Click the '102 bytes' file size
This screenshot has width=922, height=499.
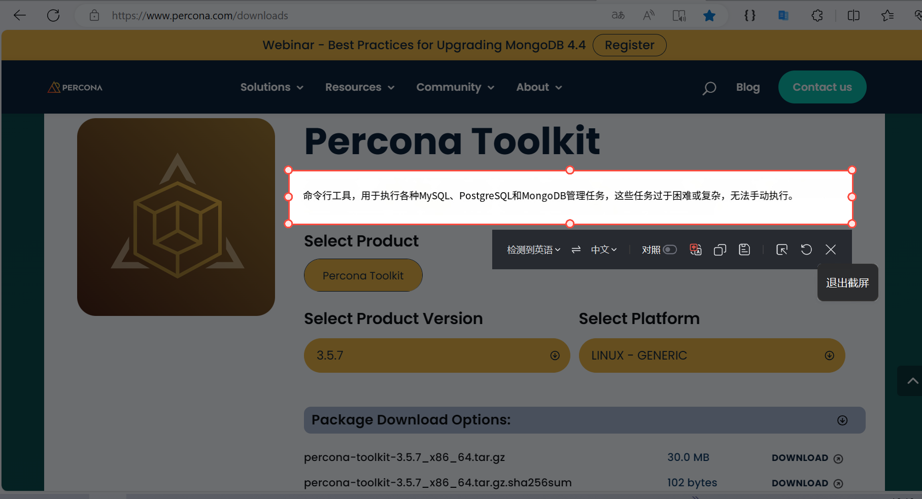click(692, 483)
